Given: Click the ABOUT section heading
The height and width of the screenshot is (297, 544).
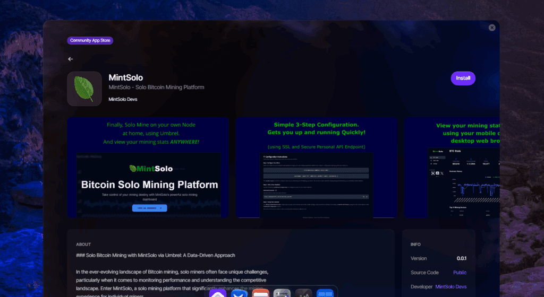Looking at the screenshot, I should click(83, 244).
